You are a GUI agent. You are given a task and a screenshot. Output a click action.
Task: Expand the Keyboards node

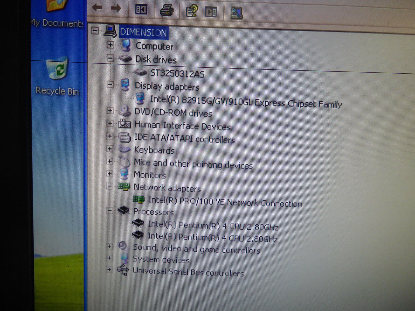point(110,149)
